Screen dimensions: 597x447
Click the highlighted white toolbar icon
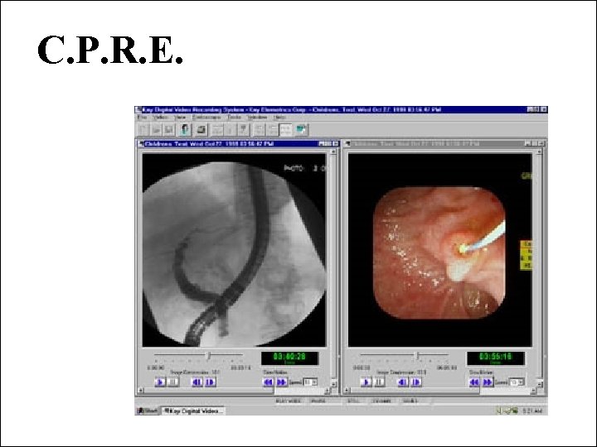(285, 130)
